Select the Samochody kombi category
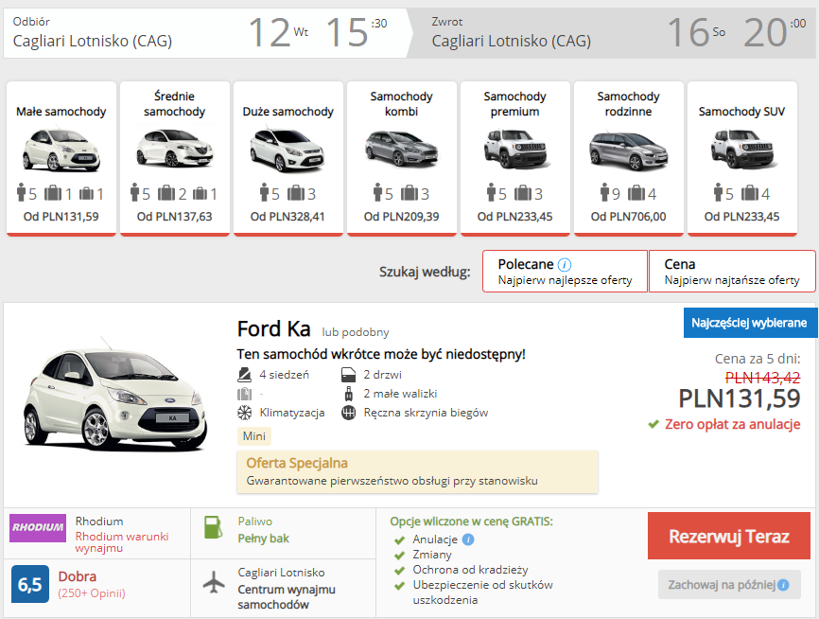The image size is (819, 619). point(401,158)
